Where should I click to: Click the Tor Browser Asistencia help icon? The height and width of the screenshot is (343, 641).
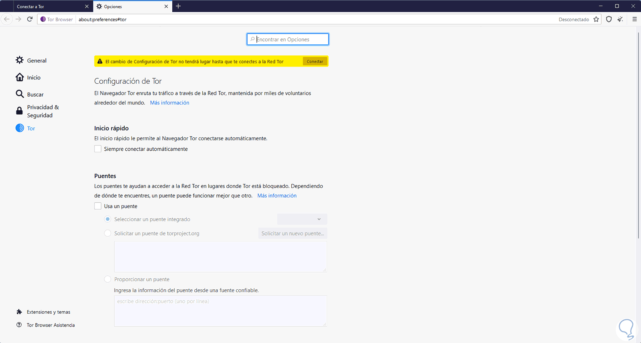19,325
